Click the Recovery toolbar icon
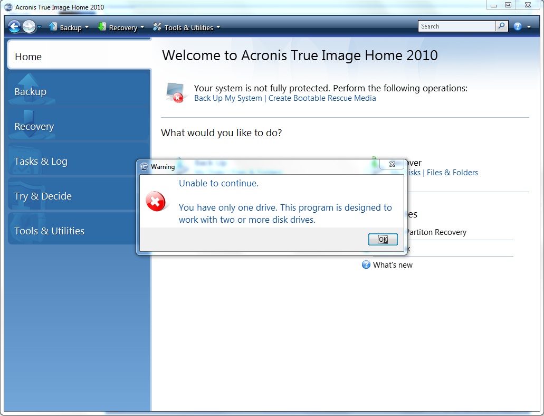This screenshot has height=416, width=544. point(102,27)
